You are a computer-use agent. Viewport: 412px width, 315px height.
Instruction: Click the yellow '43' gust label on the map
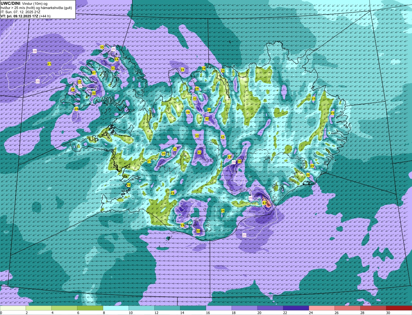tap(264, 203)
